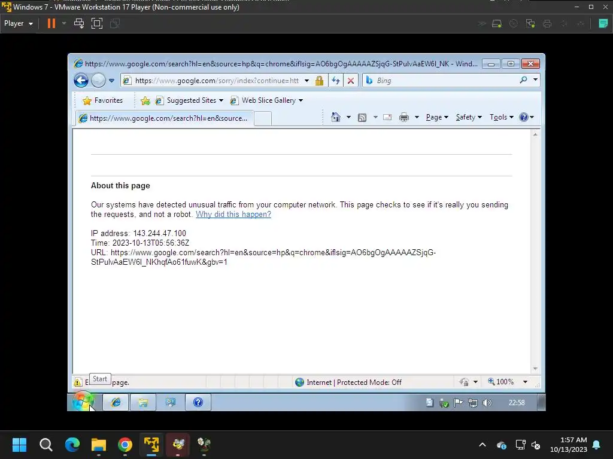Open the Tools menu

502,117
